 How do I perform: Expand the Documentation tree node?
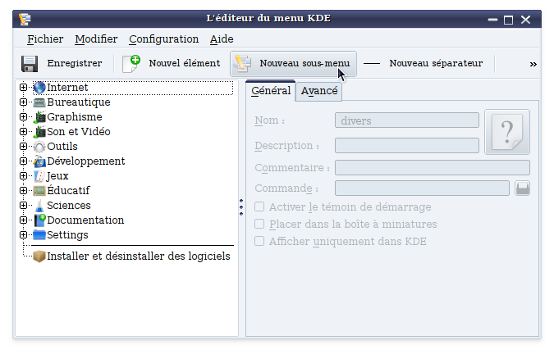(23, 220)
